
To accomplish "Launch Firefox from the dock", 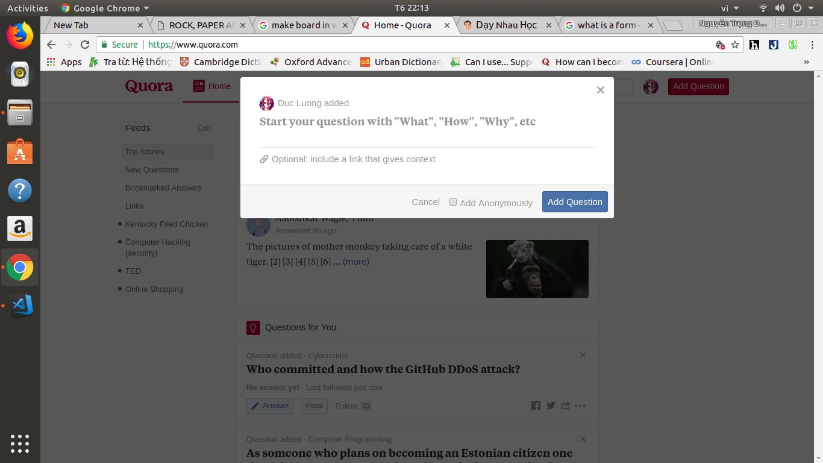I will coord(20,35).
